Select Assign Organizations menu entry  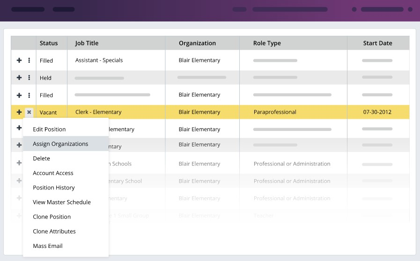(60, 144)
